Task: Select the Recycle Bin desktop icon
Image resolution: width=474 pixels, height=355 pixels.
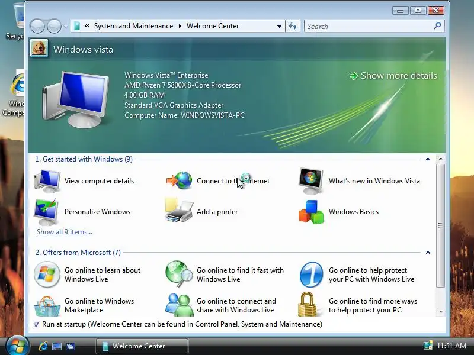Action: point(14,21)
